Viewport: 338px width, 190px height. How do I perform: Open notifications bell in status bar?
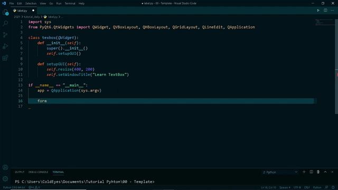pos(333,187)
